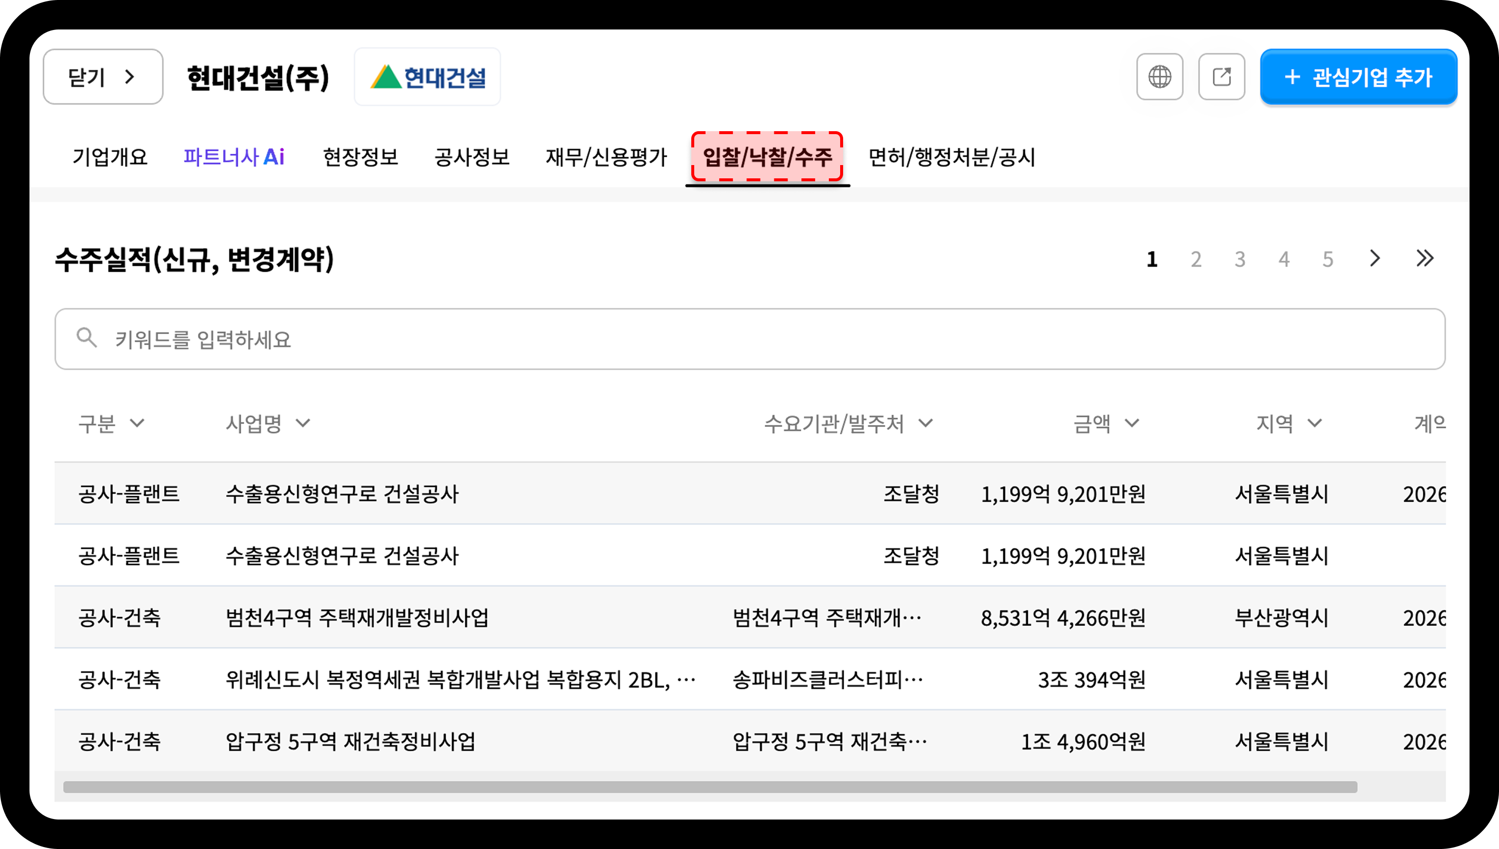Go to page 1
The width and height of the screenshot is (1499, 849).
click(1152, 259)
